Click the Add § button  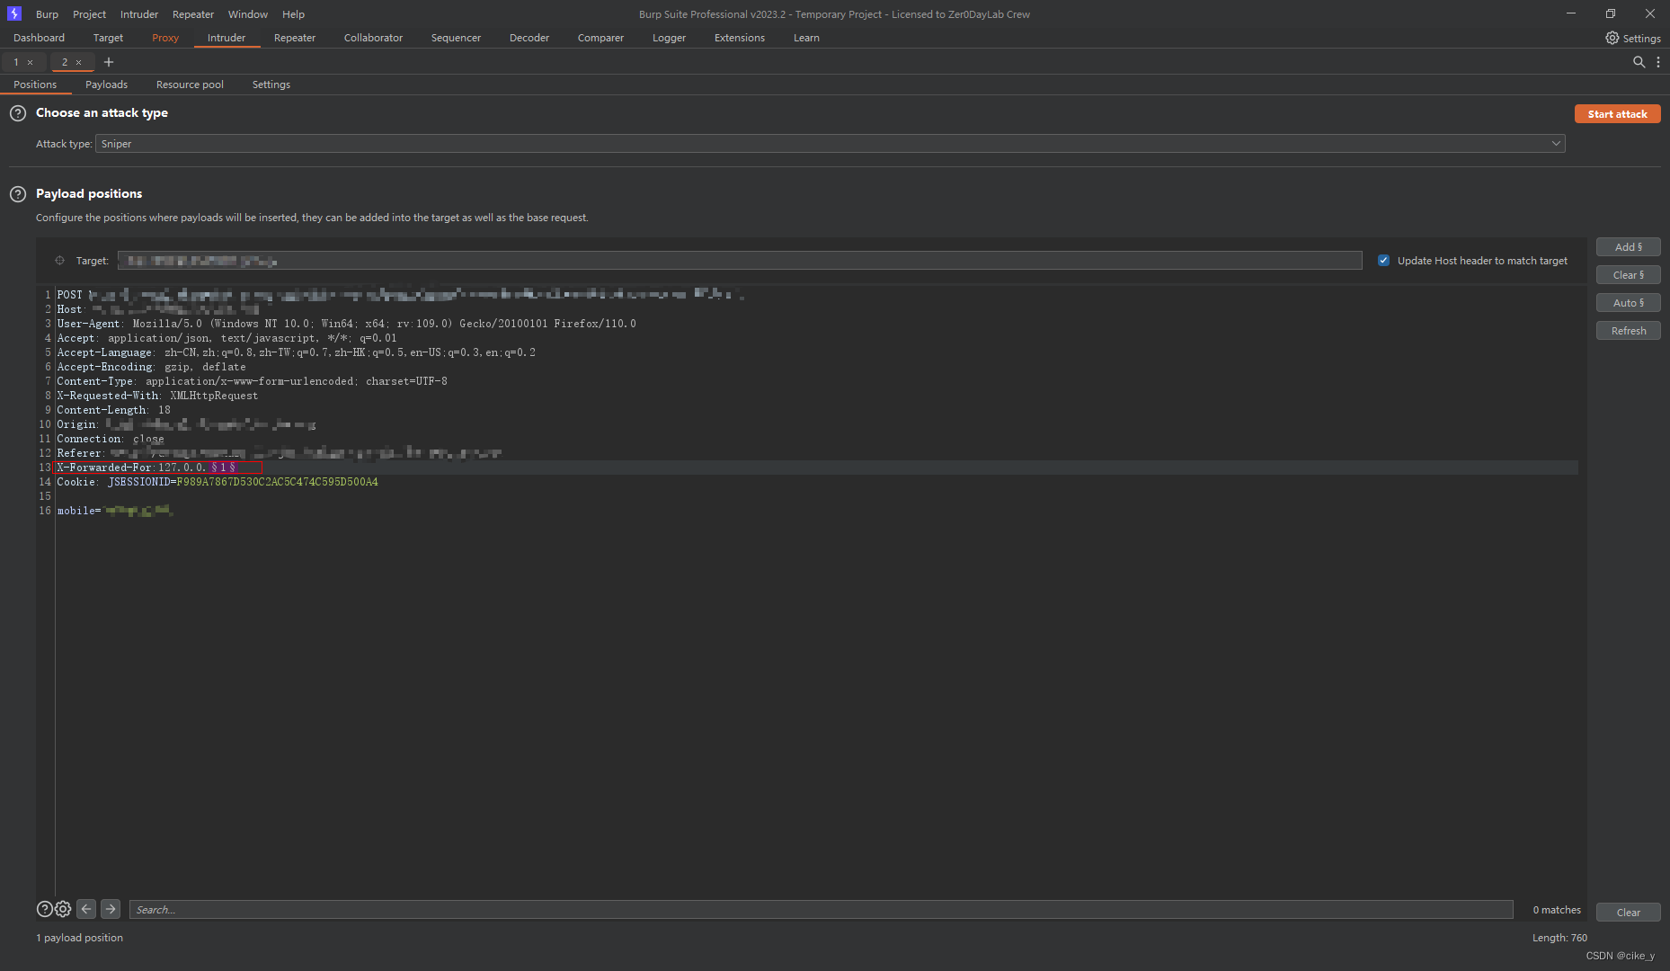(x=1628, y=247)
